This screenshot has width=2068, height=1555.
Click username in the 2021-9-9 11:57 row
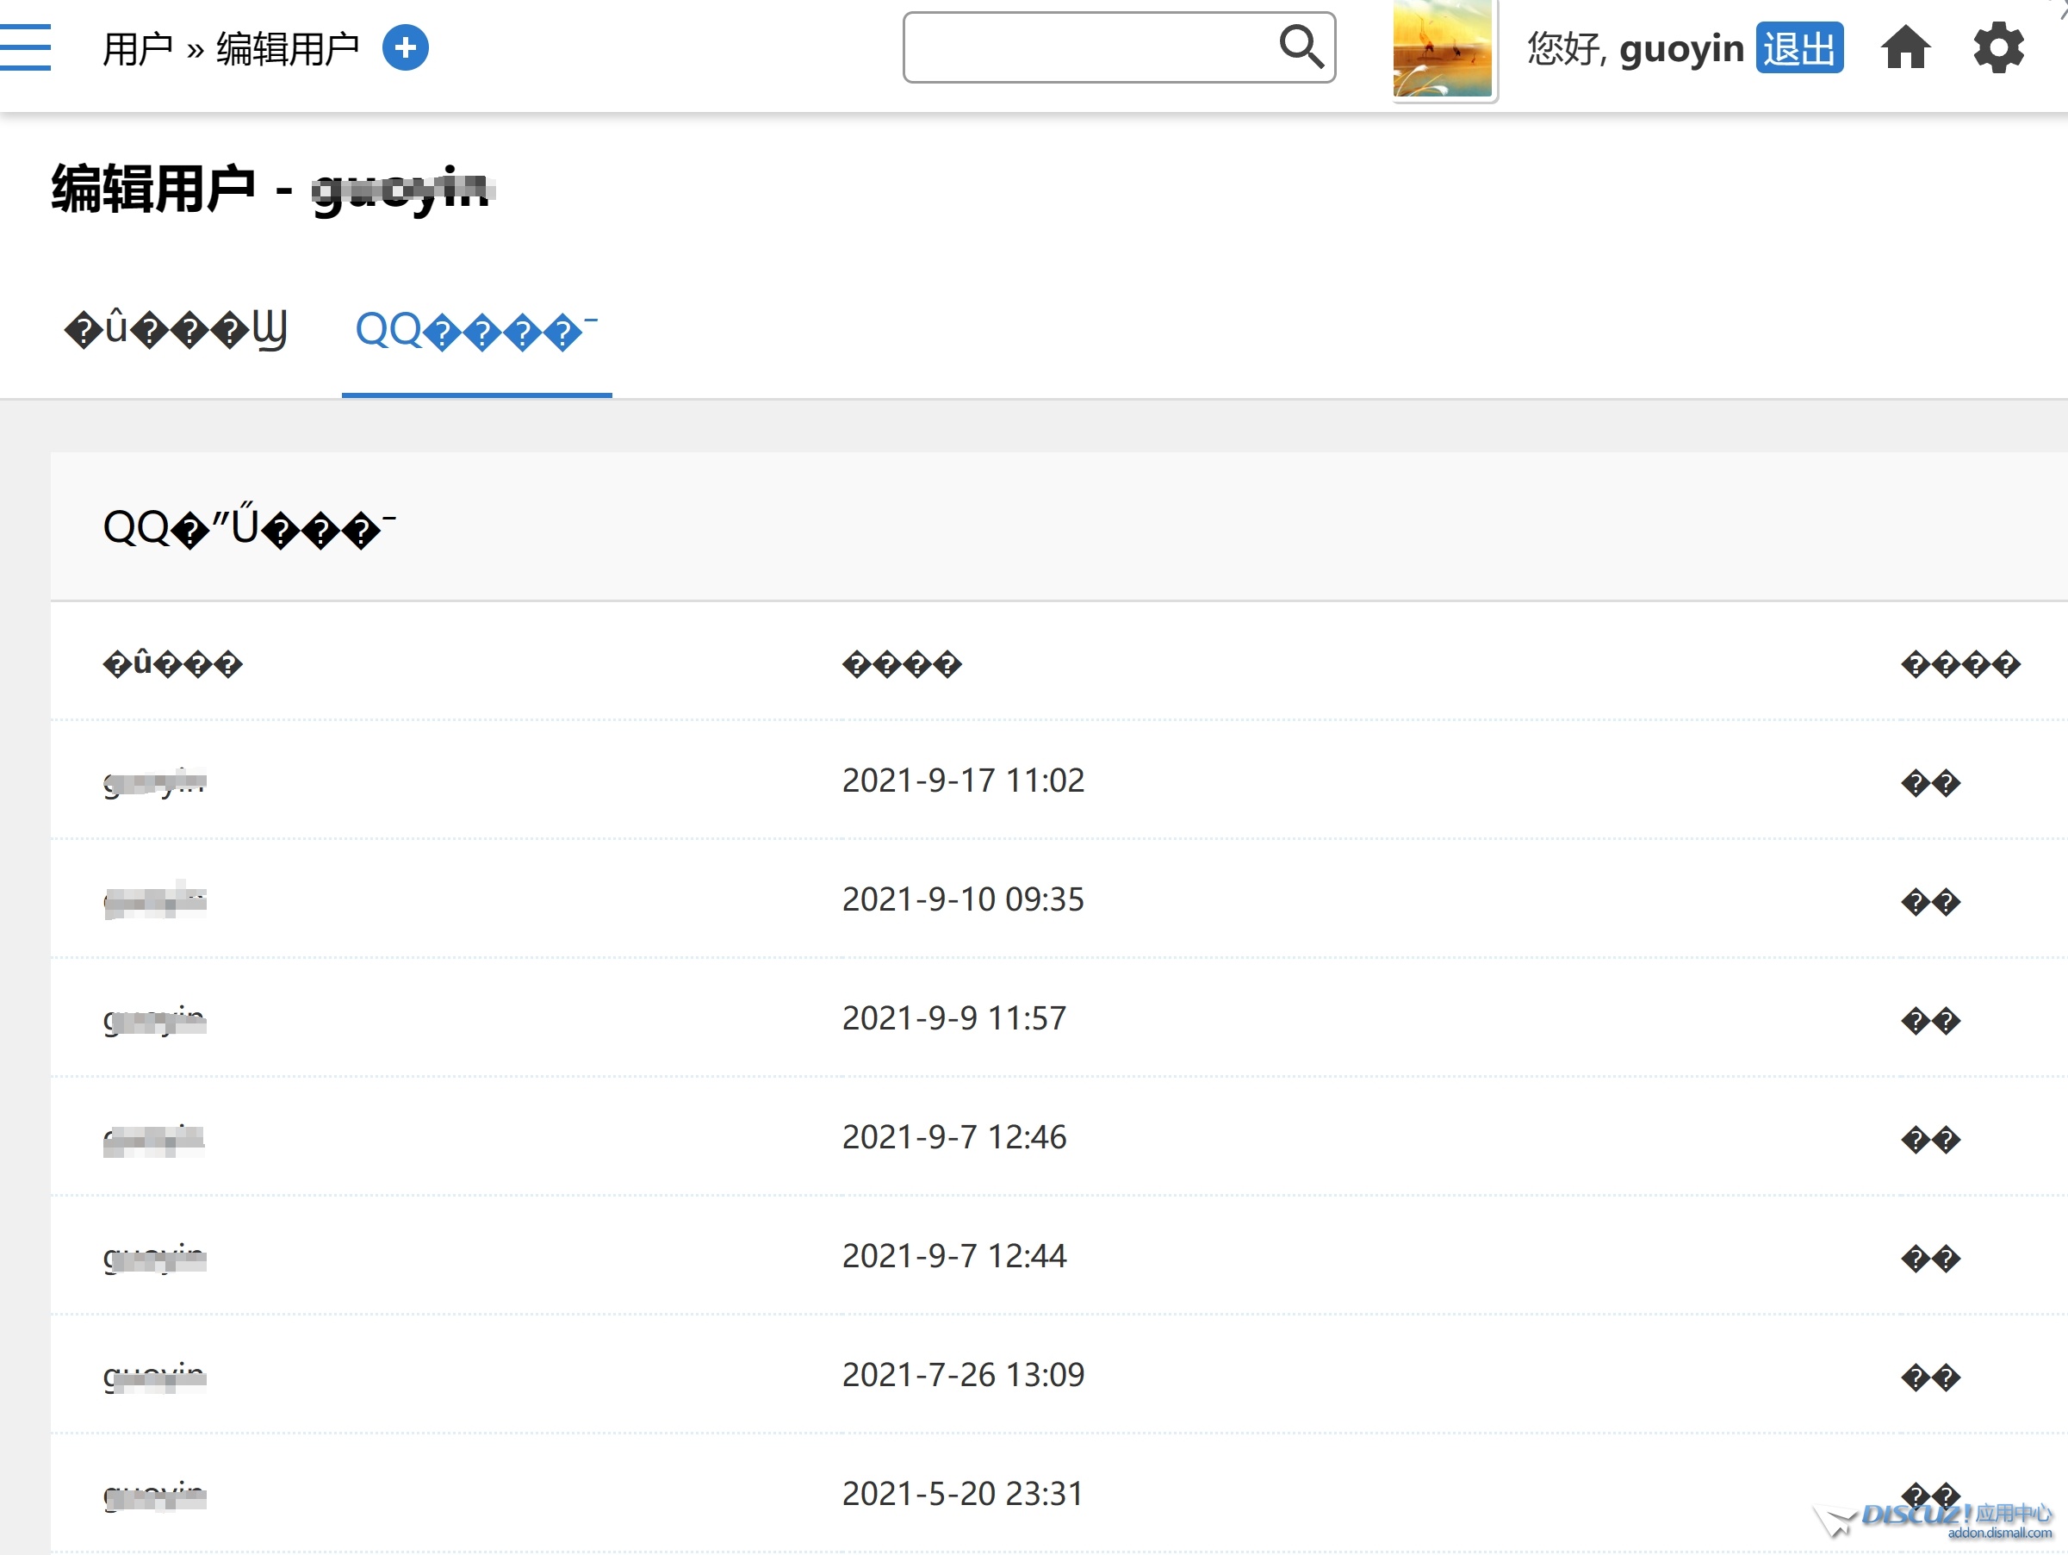pos(154,1020)
